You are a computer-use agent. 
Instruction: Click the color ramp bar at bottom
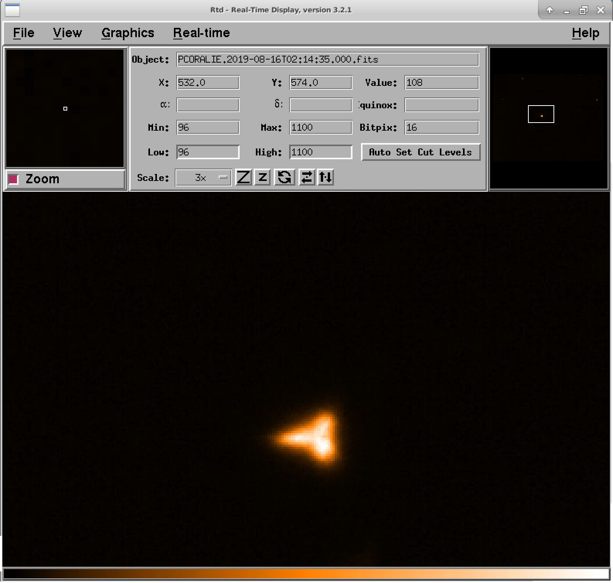(306, 573)
